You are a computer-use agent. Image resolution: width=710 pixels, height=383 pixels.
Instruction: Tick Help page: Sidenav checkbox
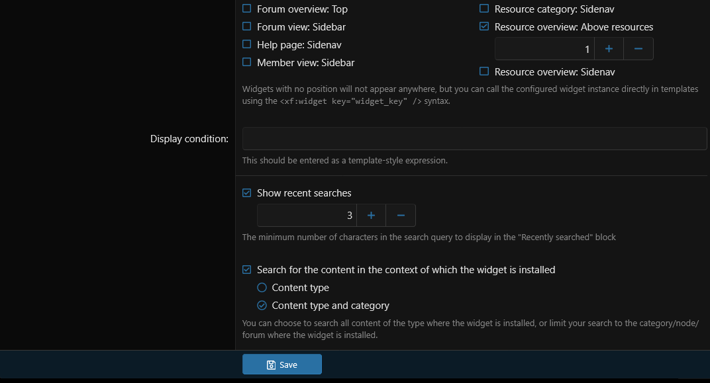click(247, 44)
